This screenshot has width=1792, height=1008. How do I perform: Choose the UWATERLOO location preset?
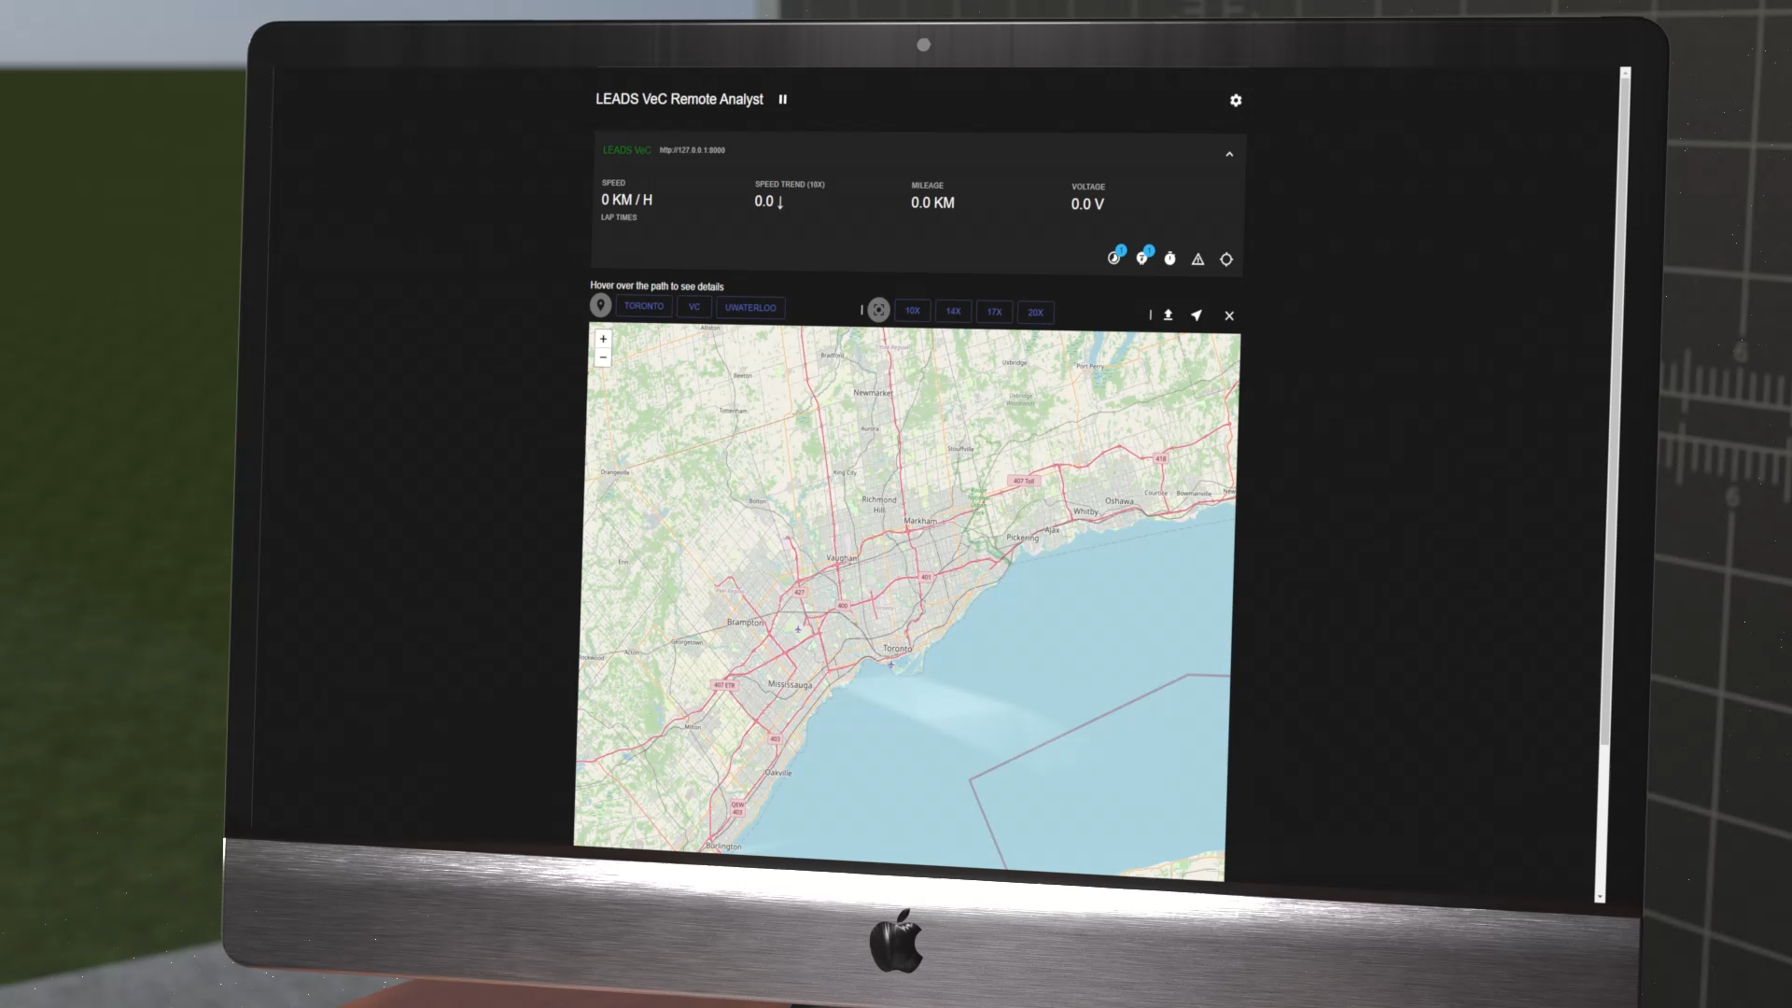click(x=750, y=308)
